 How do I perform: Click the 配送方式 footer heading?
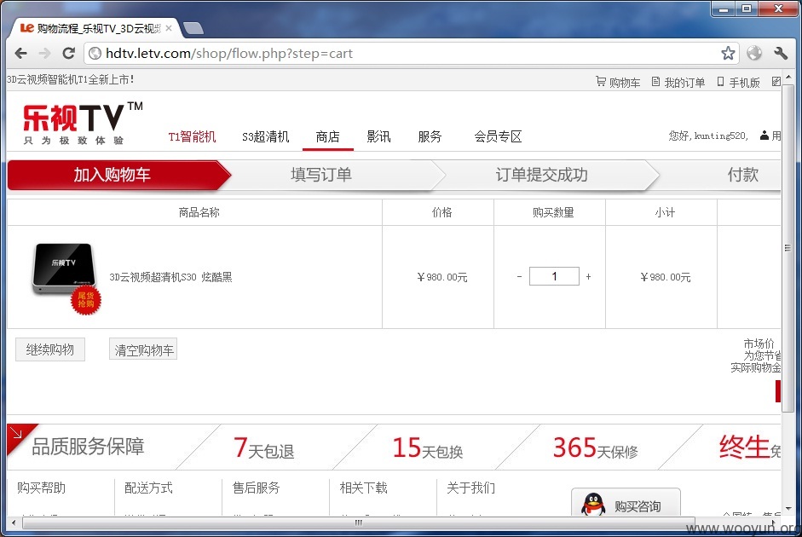point(149,488)
